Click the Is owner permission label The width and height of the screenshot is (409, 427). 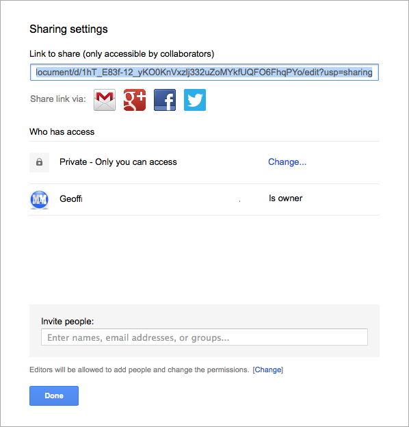tap(285, 198)
